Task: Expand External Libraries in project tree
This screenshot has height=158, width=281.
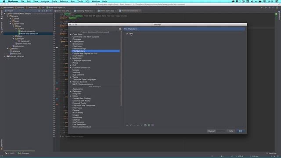Action: (5, 56)
